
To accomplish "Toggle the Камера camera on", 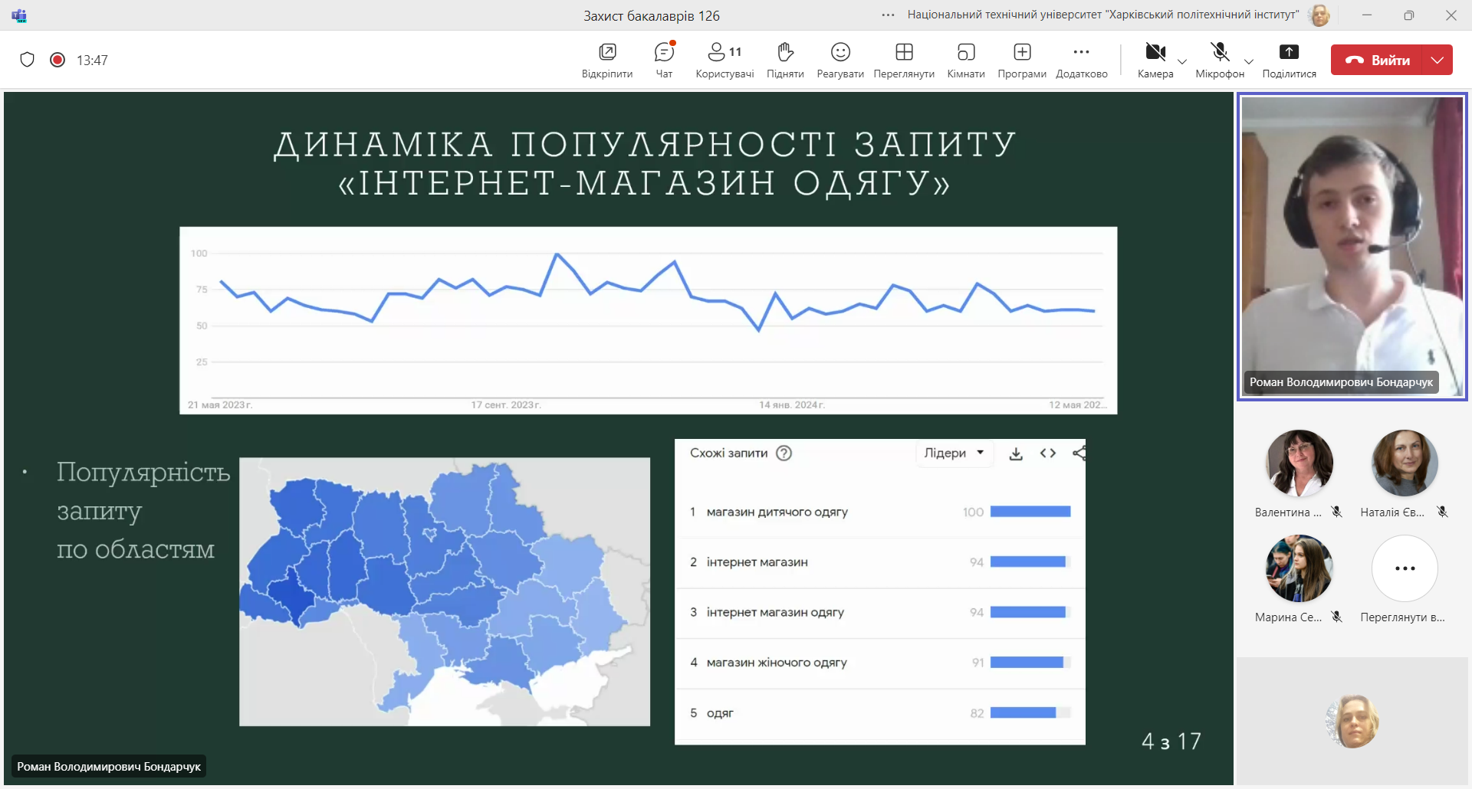I will (x=1155, y=60).
